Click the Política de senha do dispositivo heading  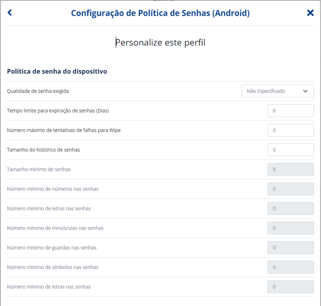coord(57,71)
